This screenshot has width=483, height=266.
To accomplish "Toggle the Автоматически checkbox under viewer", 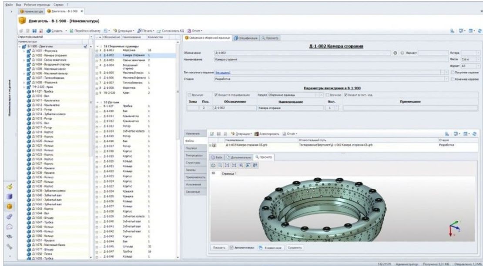I will click(x=231, y=248).
